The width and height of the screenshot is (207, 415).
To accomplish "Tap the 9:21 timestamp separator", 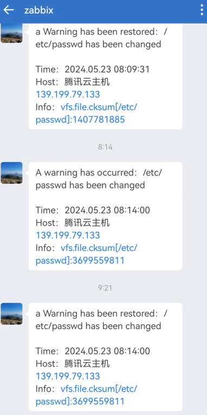I will point(105,288).
